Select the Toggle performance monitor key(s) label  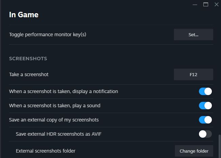click(47, 35)
